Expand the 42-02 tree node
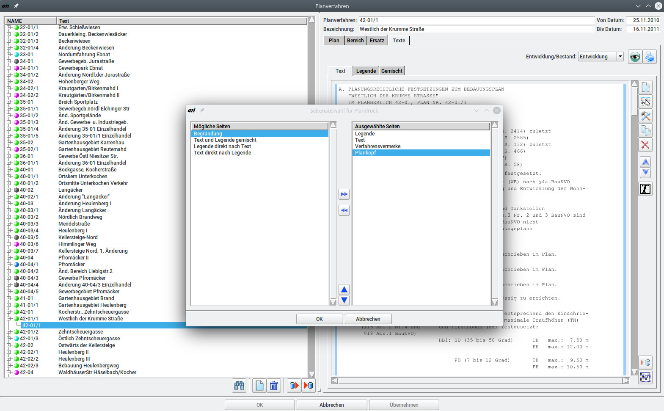The image size is (664, 411). click(9, 345)
